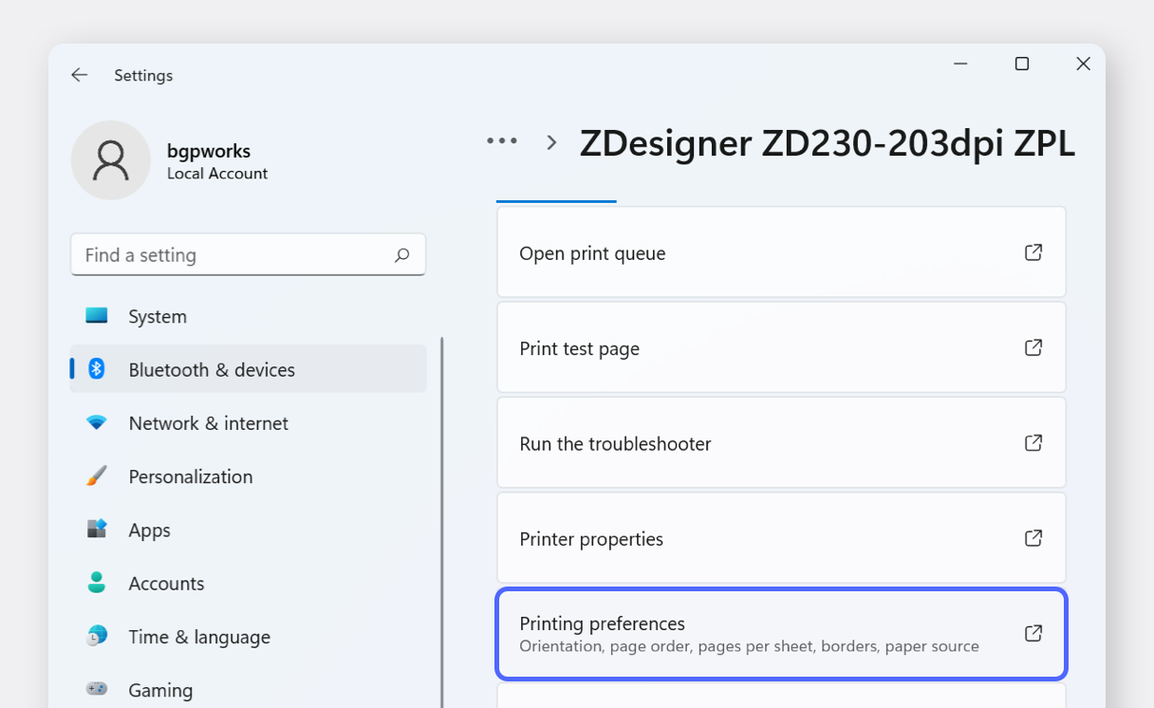Click the search magnifier icon

(402, 255)
